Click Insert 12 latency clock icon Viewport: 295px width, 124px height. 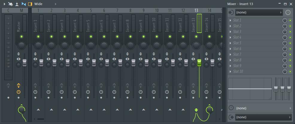(180, 92)
